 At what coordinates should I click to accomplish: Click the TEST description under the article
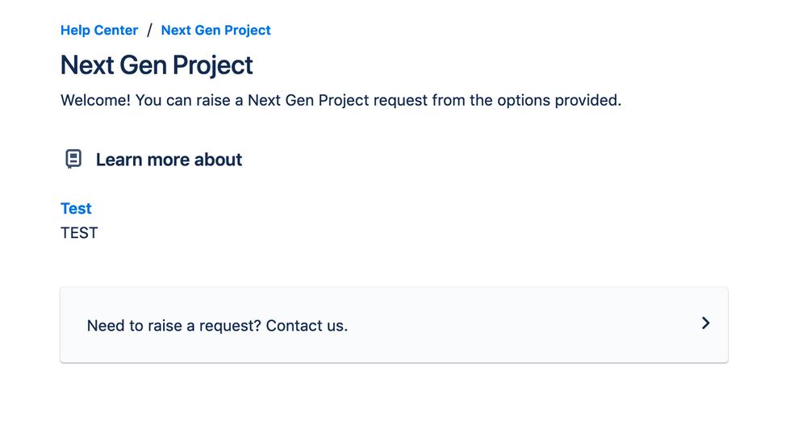pos(79,233)
